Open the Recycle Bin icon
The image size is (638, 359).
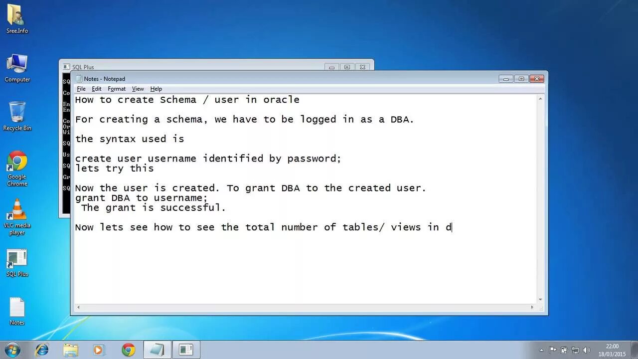coord(17,116)
